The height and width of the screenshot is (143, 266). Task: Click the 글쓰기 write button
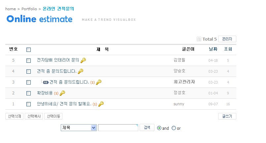[227, 116]
